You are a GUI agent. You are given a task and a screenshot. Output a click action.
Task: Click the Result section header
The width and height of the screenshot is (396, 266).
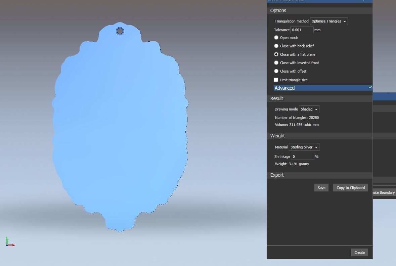tap(319, 98)
